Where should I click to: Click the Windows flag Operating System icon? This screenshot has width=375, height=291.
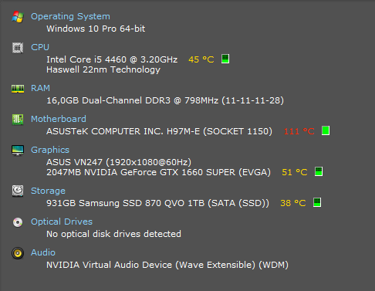pos(18,17)
